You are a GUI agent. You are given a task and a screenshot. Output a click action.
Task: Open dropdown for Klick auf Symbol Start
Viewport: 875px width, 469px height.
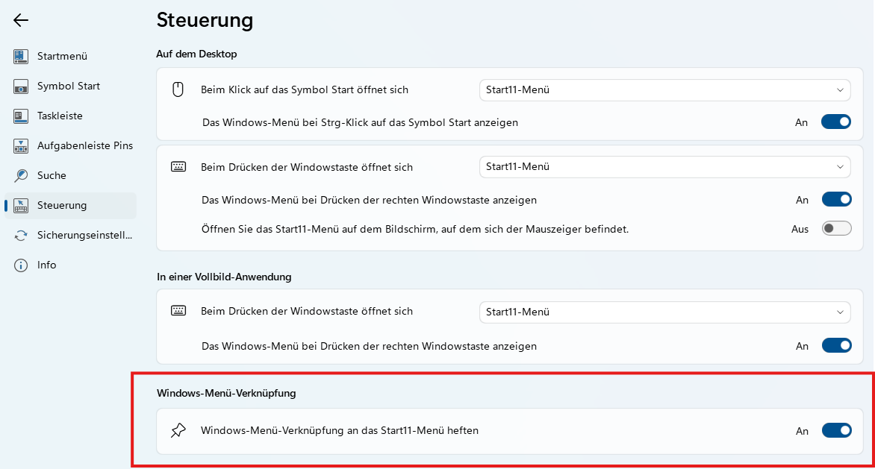pos(664,90)
